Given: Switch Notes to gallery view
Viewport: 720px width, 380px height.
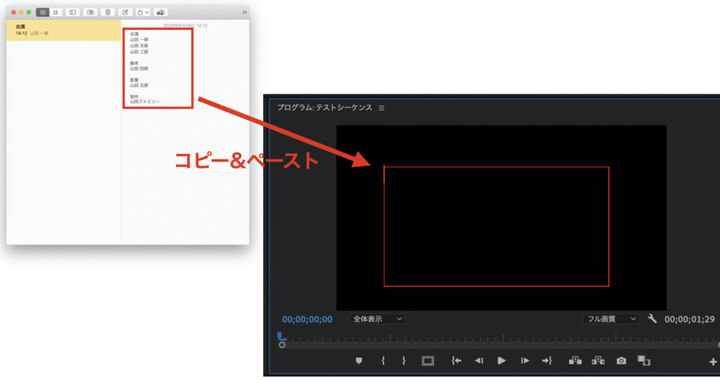Looking at the screenshot, I should [56, 12].
